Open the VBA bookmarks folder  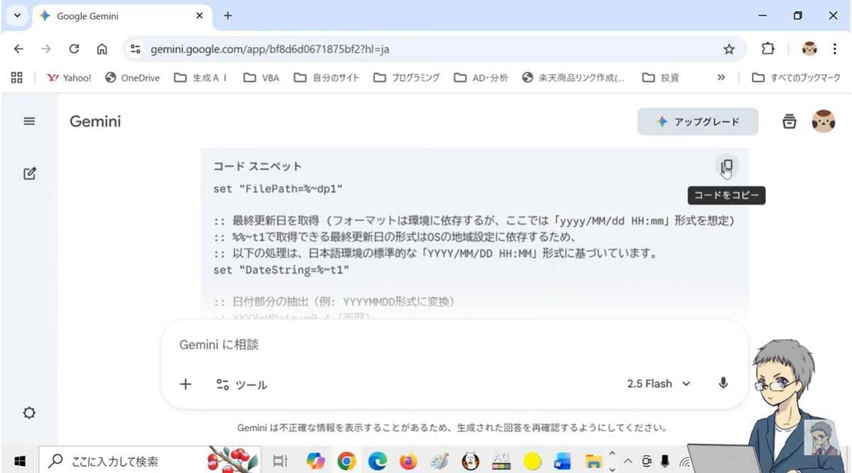tap(261, 77)
